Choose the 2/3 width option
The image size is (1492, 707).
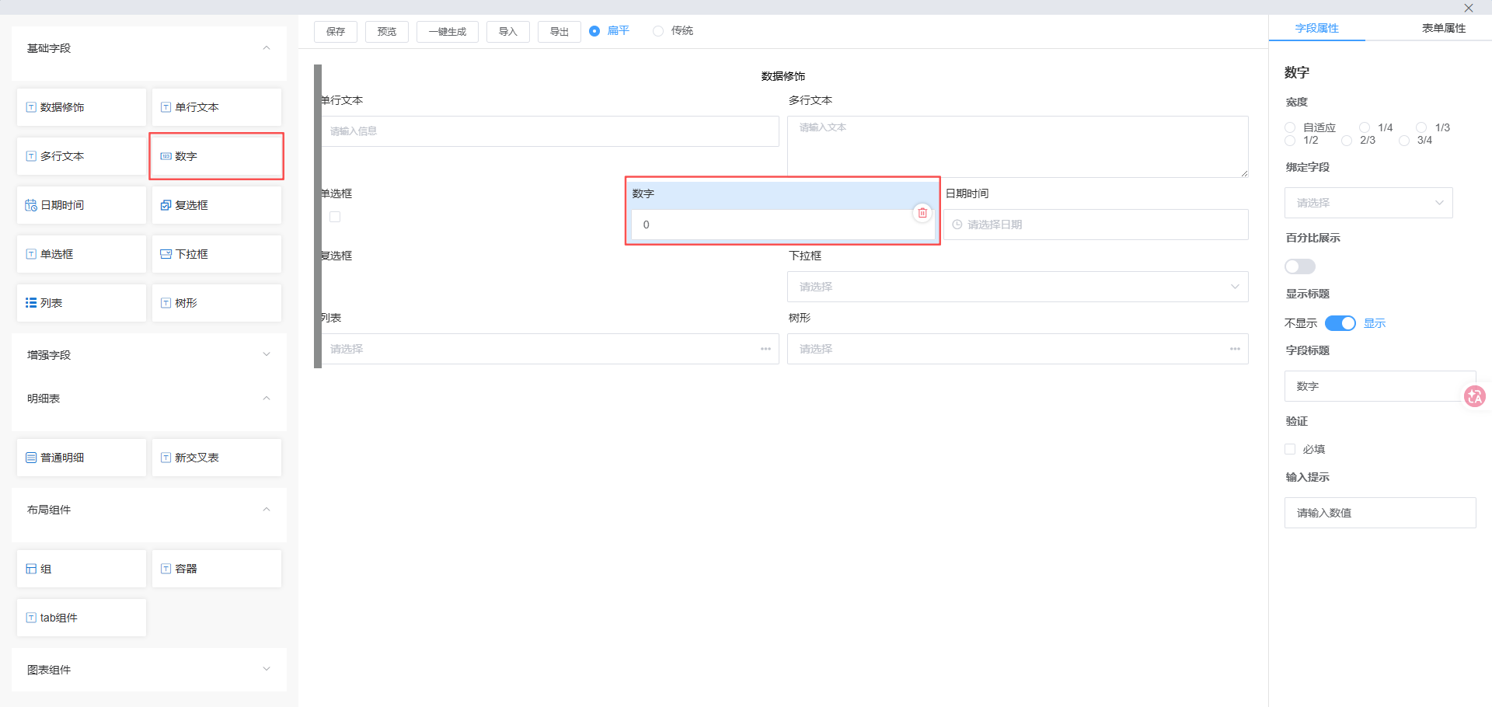coord(1347,141)
